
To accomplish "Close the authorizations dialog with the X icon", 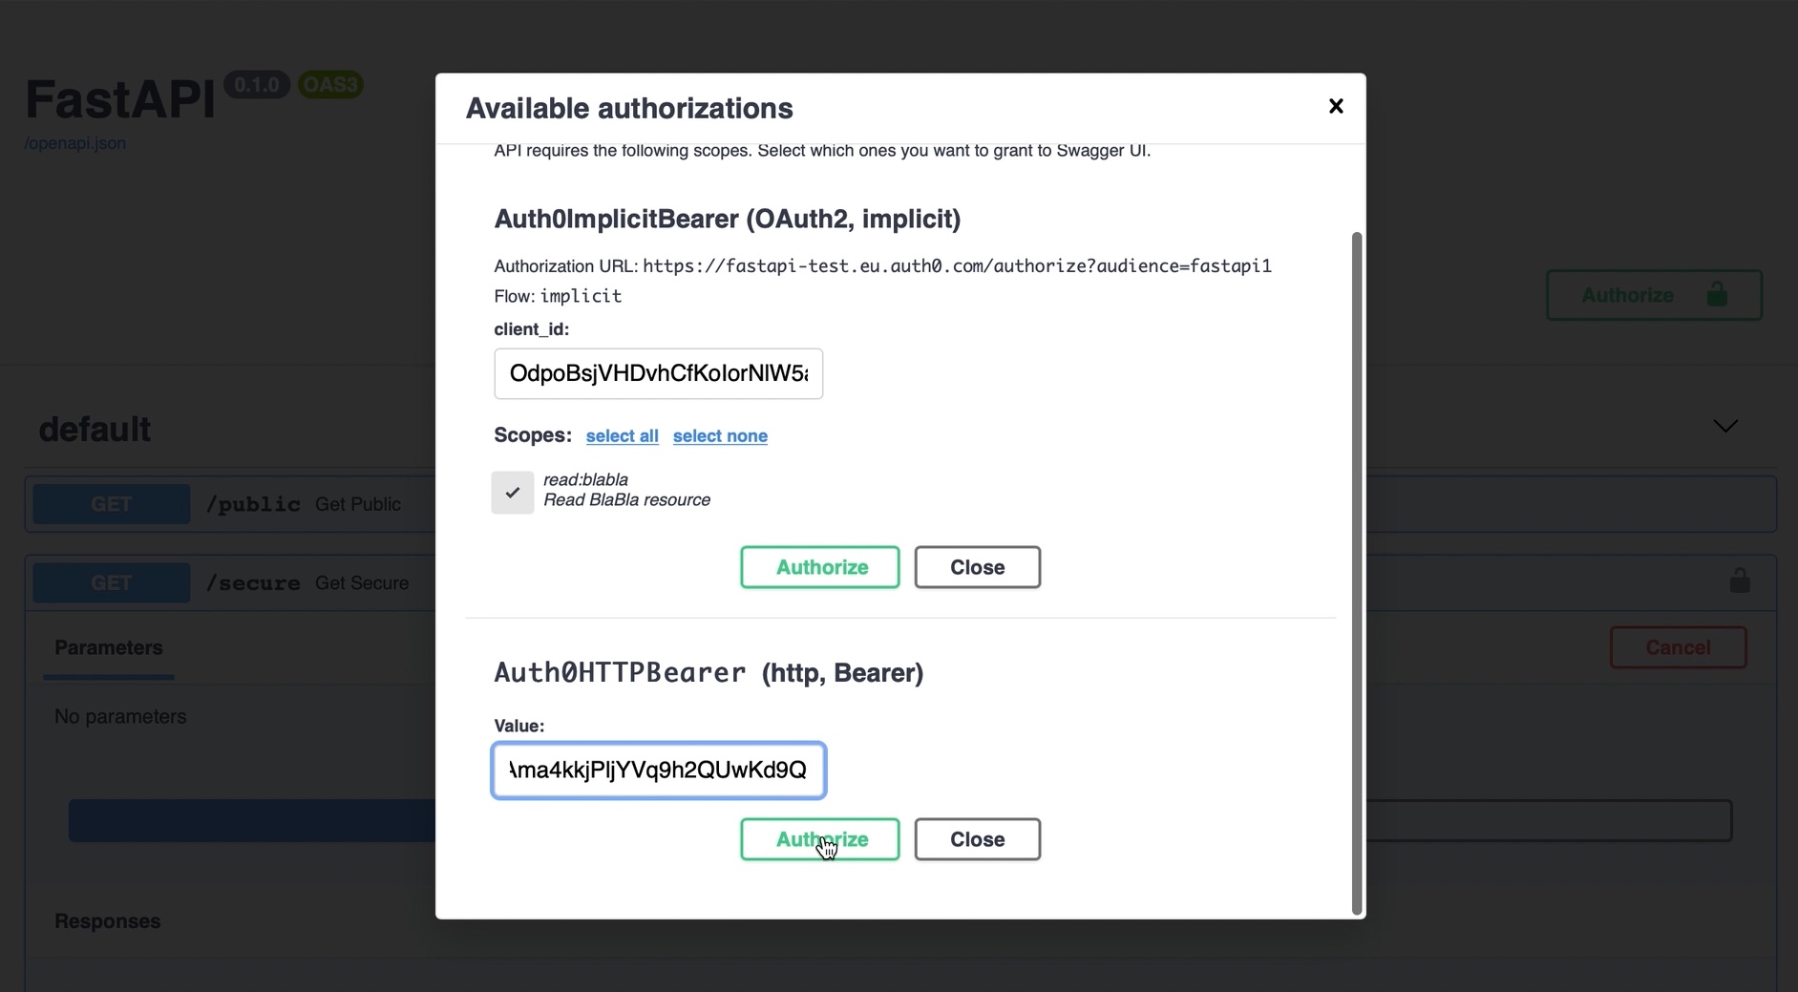I will click(1336, 106).
